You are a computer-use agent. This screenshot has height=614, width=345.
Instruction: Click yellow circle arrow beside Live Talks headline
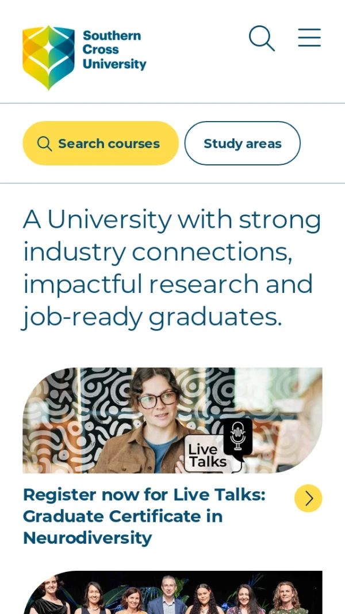point(308,498)
